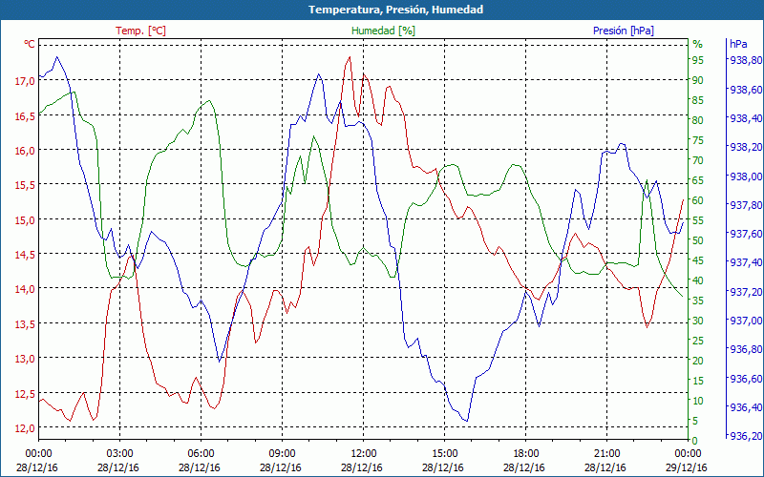Screen dimensions: 764x477
Task: Click the 937,60 pressure axis value
Action: (x=744, y=234)
